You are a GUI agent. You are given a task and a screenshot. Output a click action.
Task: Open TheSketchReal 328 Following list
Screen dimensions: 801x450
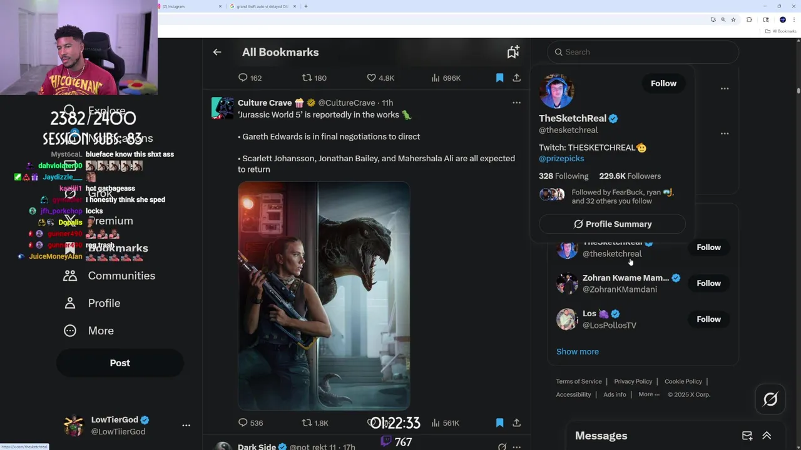(563, 176)
